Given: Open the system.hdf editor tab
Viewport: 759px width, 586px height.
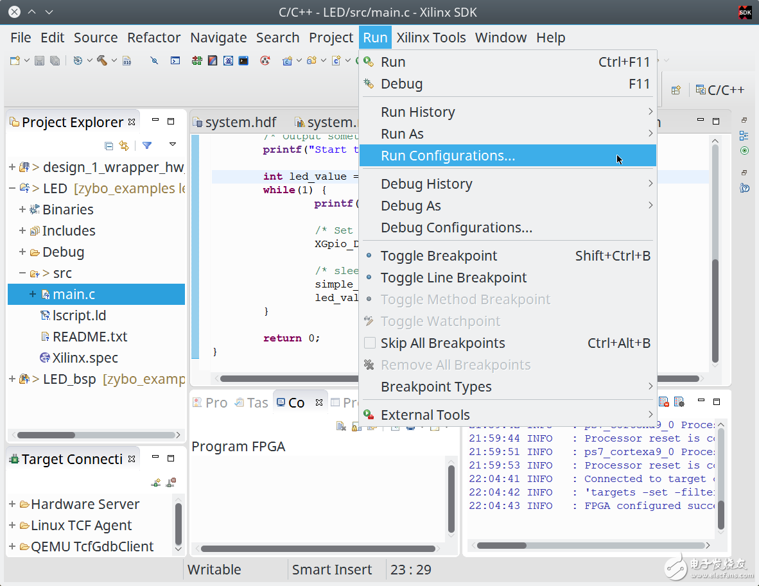Looking at the screenshot, I should 240,123.
